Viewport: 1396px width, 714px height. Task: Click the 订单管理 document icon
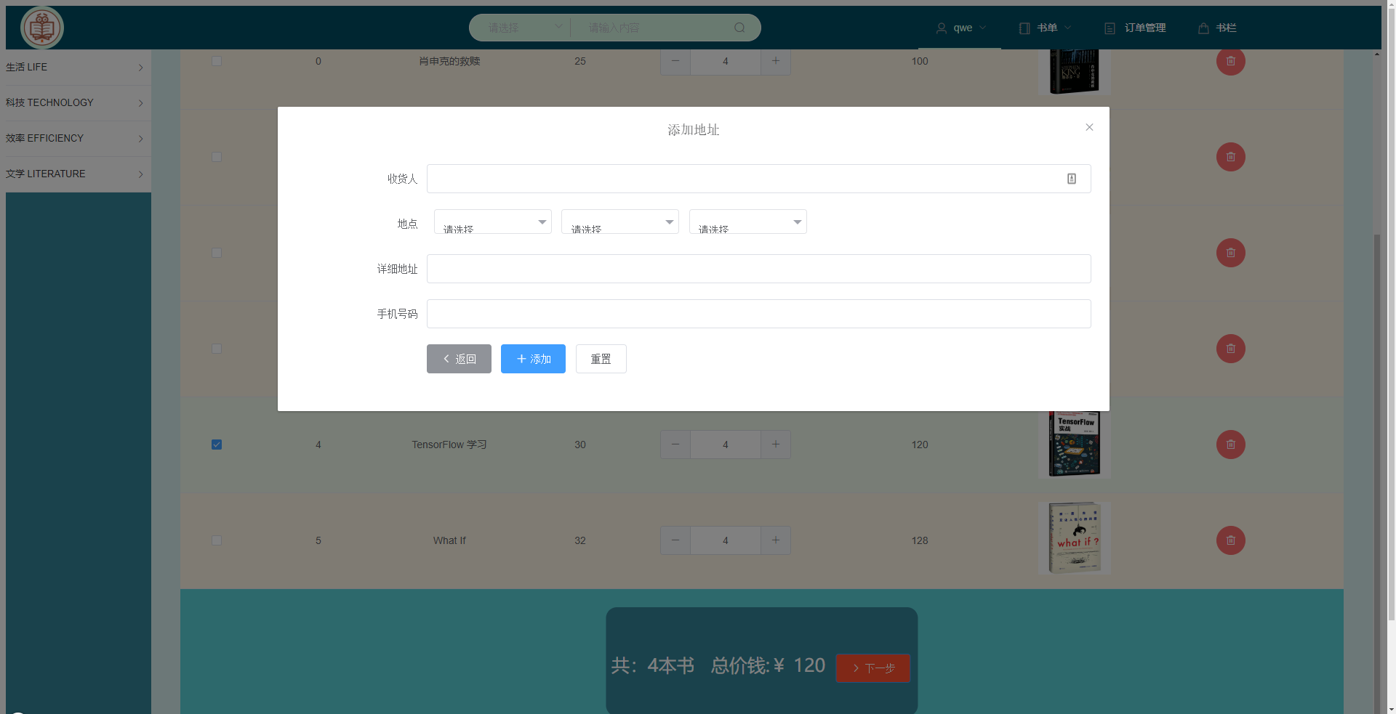tap(1110, 28)
